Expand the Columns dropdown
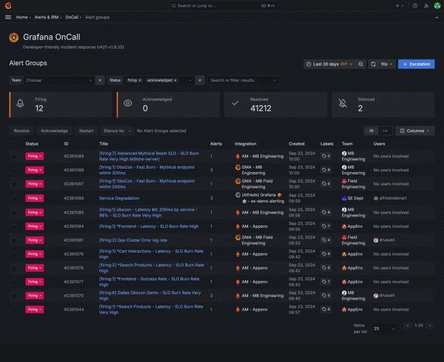Image resolution: width=444 pixels, height=362 pixels. pos(414,131)
